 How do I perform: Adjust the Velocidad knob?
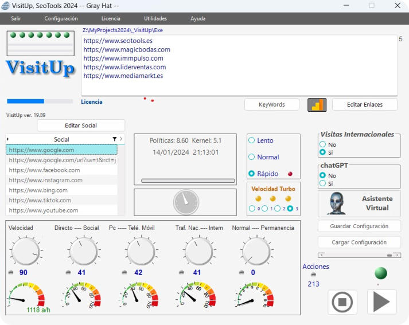tap(26, 252)
